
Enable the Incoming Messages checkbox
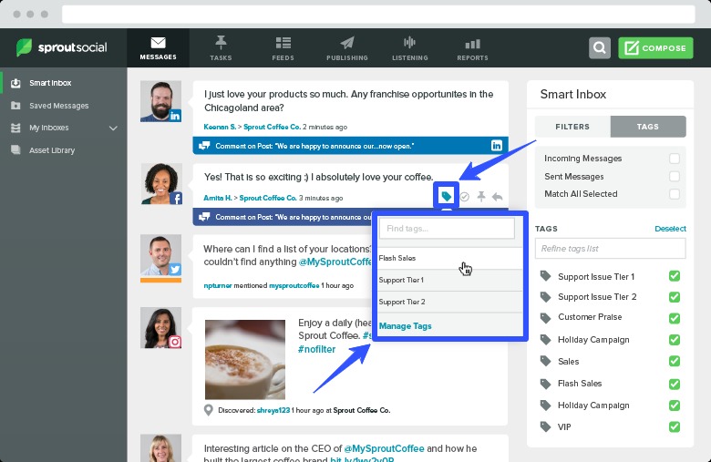pos(675,159)
